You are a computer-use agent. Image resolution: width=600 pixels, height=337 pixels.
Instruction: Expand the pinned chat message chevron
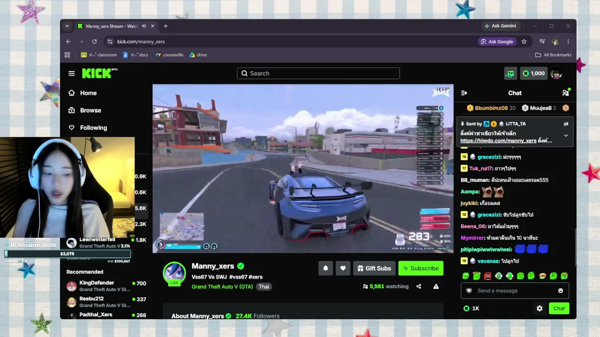point(566,135)
